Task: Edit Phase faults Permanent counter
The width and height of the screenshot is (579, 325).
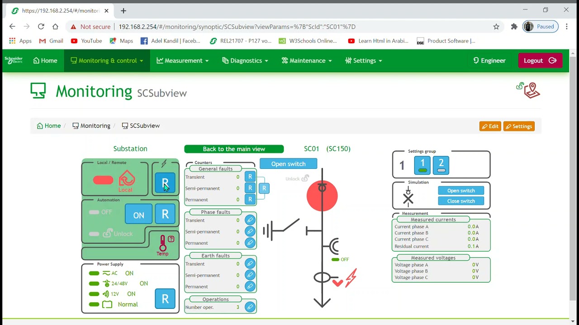Action: click(250, 242)
